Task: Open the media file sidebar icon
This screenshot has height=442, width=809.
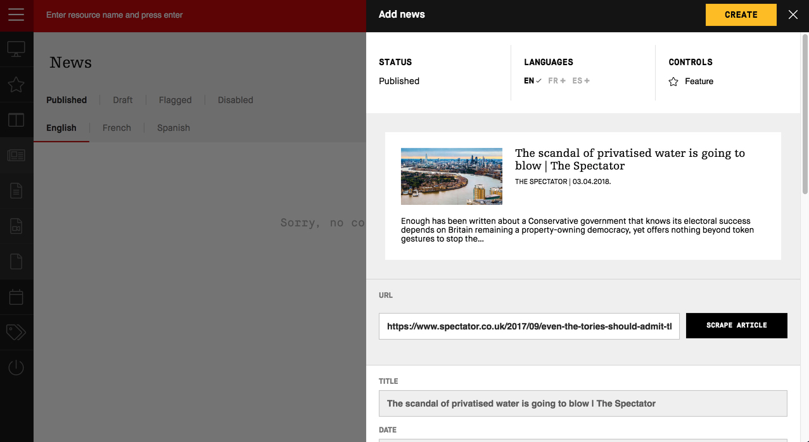Action: pos(16,226)
